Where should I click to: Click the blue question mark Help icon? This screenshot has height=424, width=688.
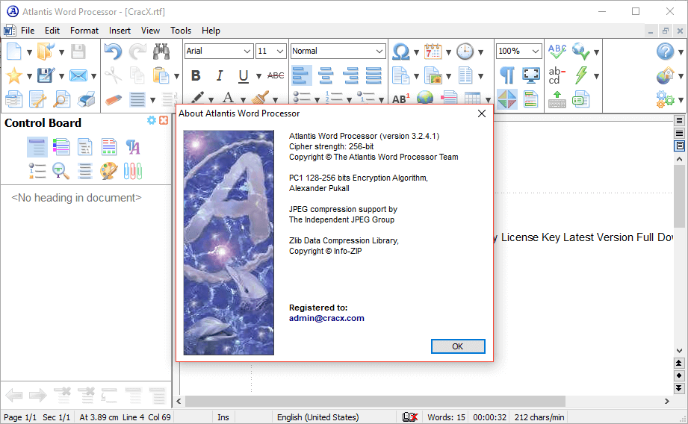[665, 52]
